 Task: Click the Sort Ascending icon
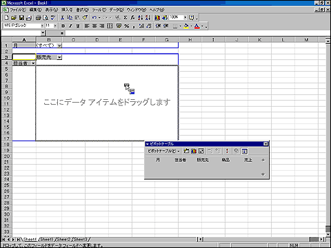point(140,18)
